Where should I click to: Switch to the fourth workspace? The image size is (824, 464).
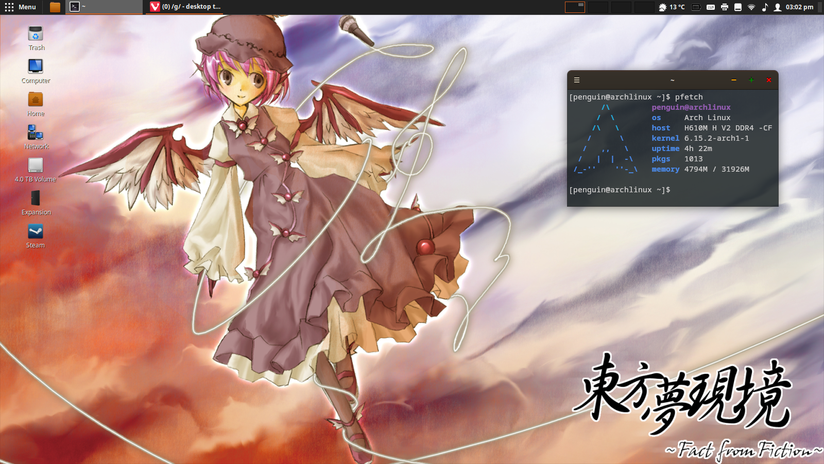coord(644,7)
